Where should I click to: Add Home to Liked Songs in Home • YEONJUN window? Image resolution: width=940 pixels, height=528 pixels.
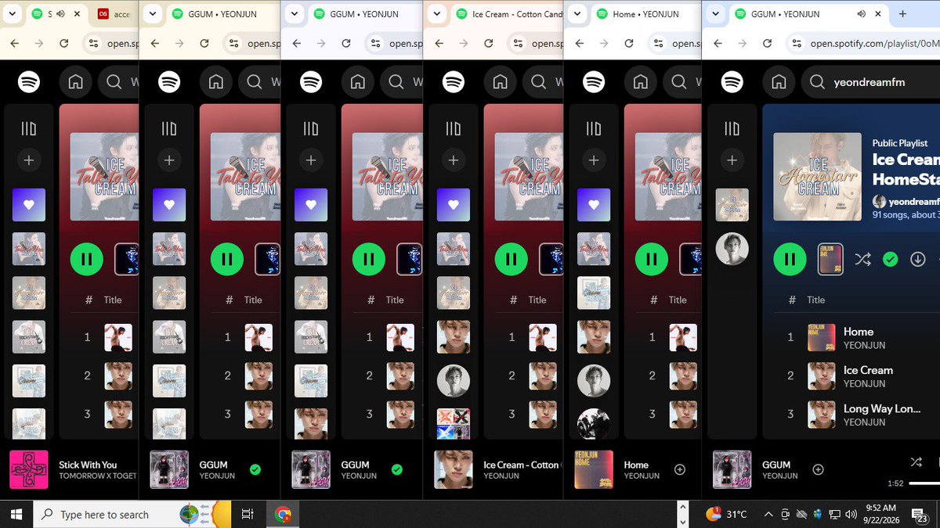coord(680,469)
